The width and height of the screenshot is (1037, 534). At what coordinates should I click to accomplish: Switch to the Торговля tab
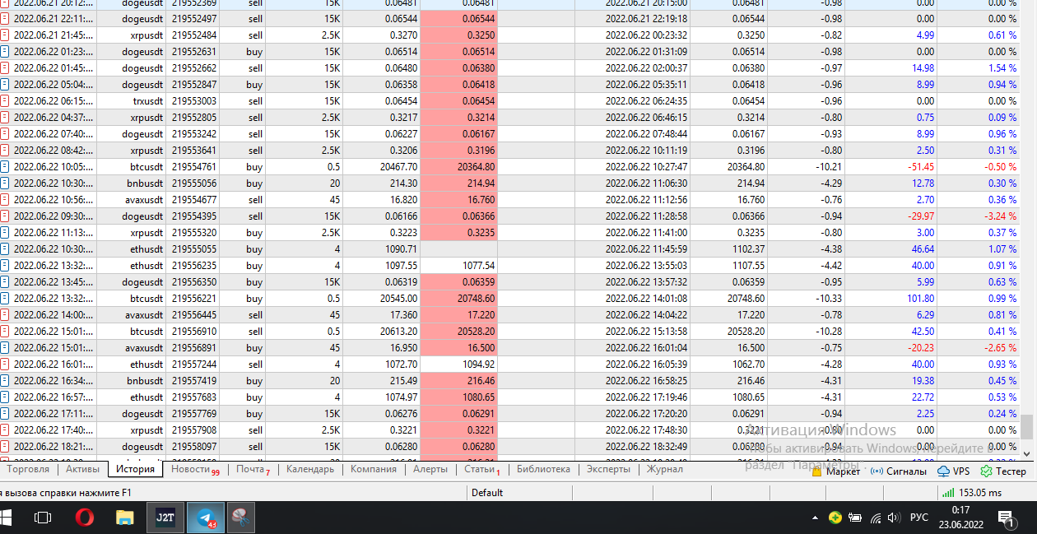(28, 469)
